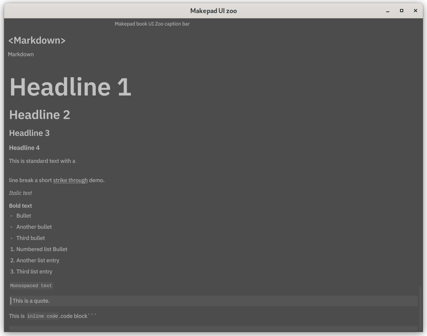Click the empty code block bar at bottom
The height and width of the screenshot is (336, 427).
pyautogui.click(x=213, y=329)
